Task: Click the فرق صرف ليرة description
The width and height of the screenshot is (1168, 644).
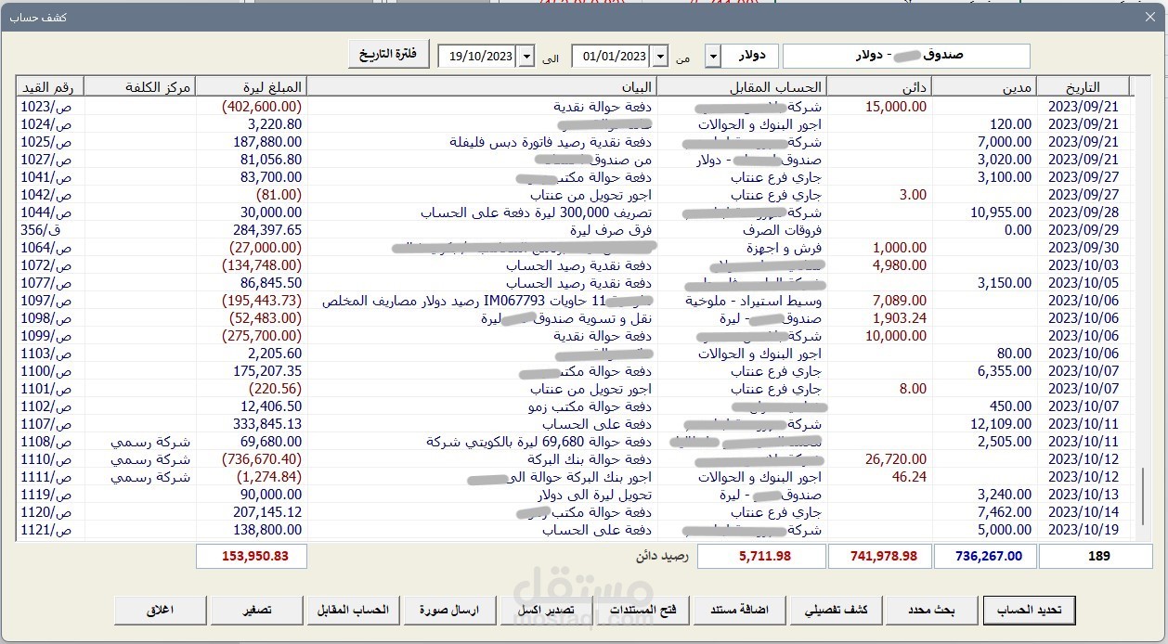Action: tap(612, 229)
